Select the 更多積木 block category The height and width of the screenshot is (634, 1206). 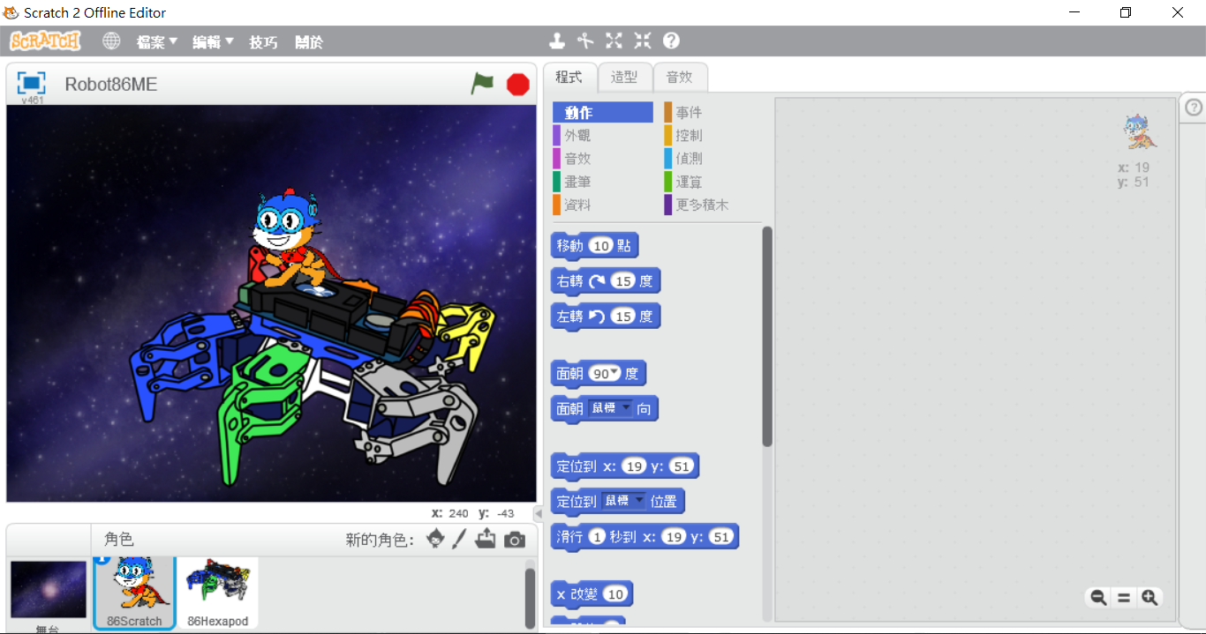click(712, 204)
